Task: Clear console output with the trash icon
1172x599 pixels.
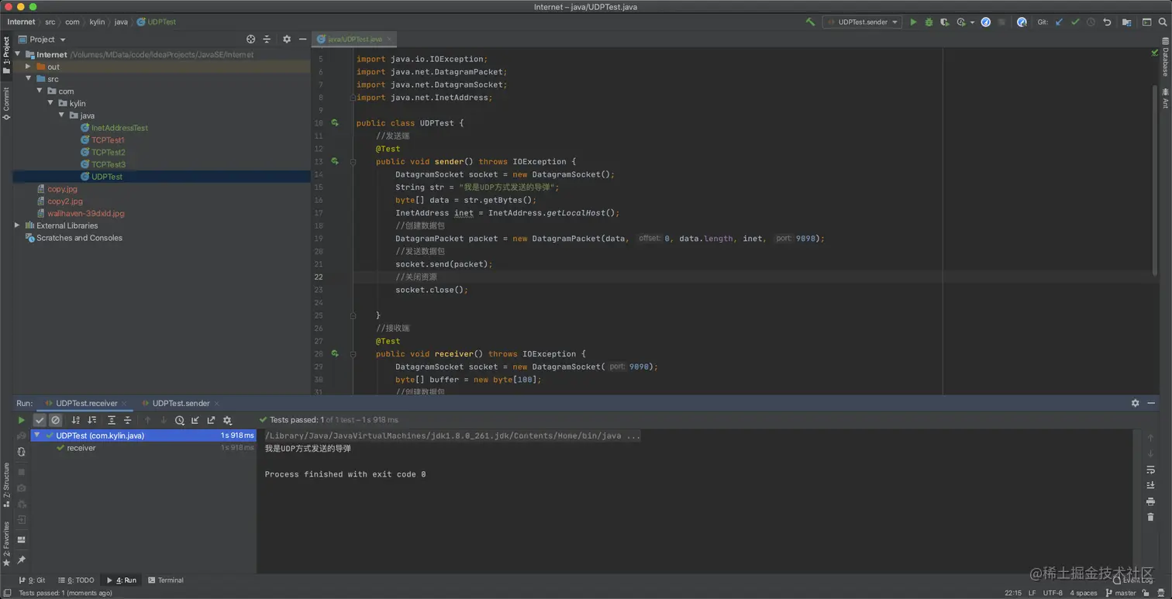Action: point(1150,517)
